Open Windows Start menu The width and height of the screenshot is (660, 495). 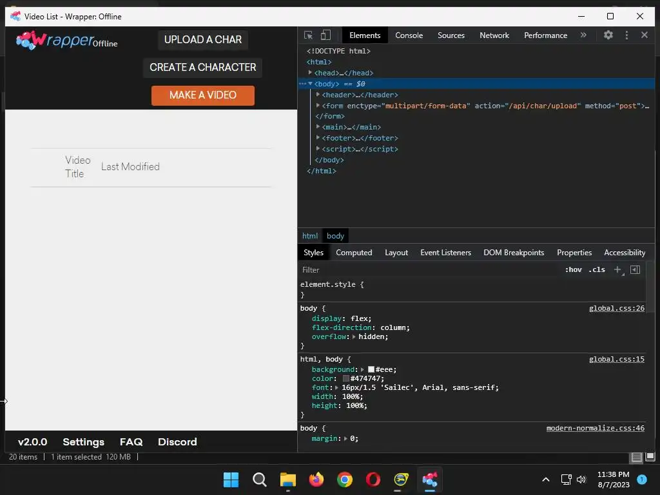[x=231, y=480]
